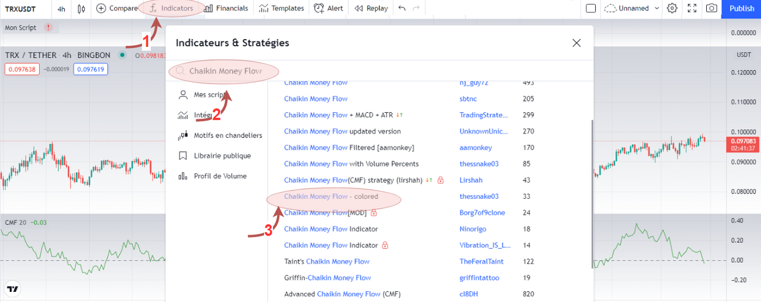Click lock icon on lirshah strategy row
This screenshot has width=761, height=302.
tap(441, 180)
